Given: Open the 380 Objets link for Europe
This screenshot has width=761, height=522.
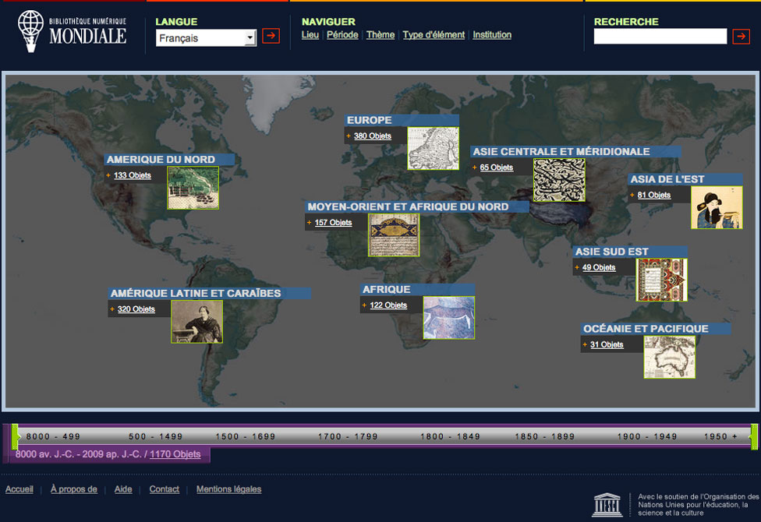Looking at the screenshot, I should tap(372, 136).
